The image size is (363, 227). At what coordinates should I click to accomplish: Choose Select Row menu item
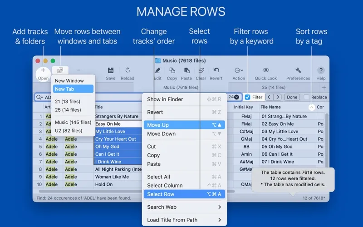pos(184,194)
